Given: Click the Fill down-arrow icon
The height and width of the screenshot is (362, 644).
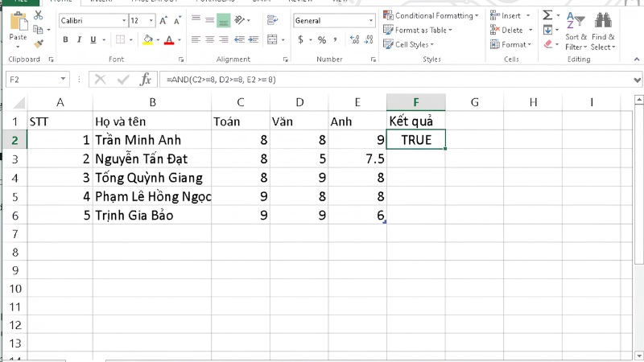Looking at the screenshot, I should tap(547, 30).
